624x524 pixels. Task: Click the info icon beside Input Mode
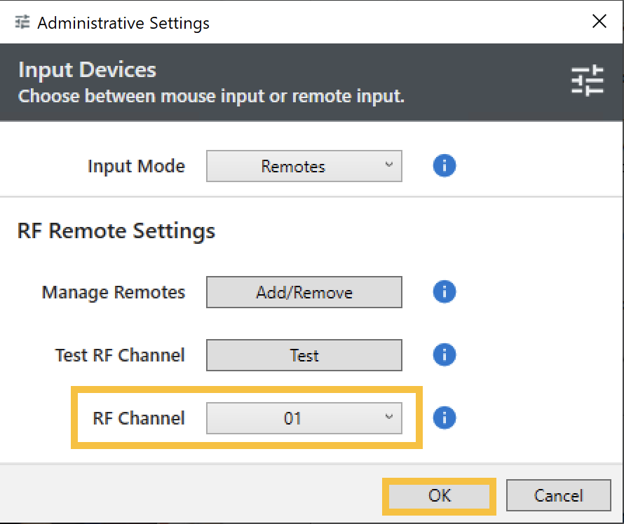[445, 166]
